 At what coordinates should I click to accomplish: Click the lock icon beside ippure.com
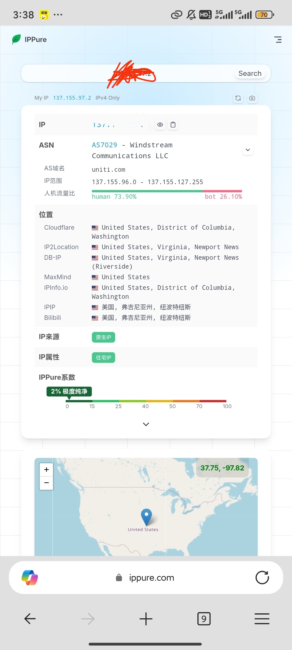(119, 578)
